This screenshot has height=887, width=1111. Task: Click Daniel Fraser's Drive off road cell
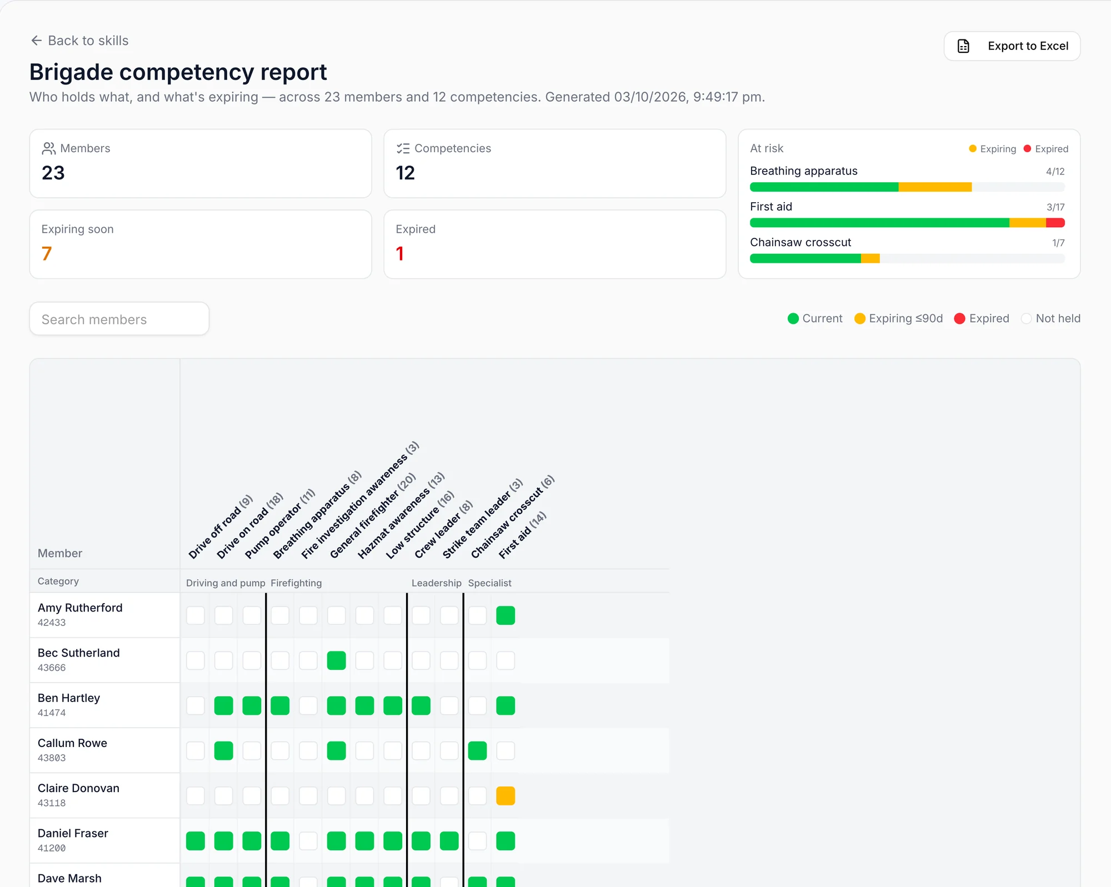(196, 841)
